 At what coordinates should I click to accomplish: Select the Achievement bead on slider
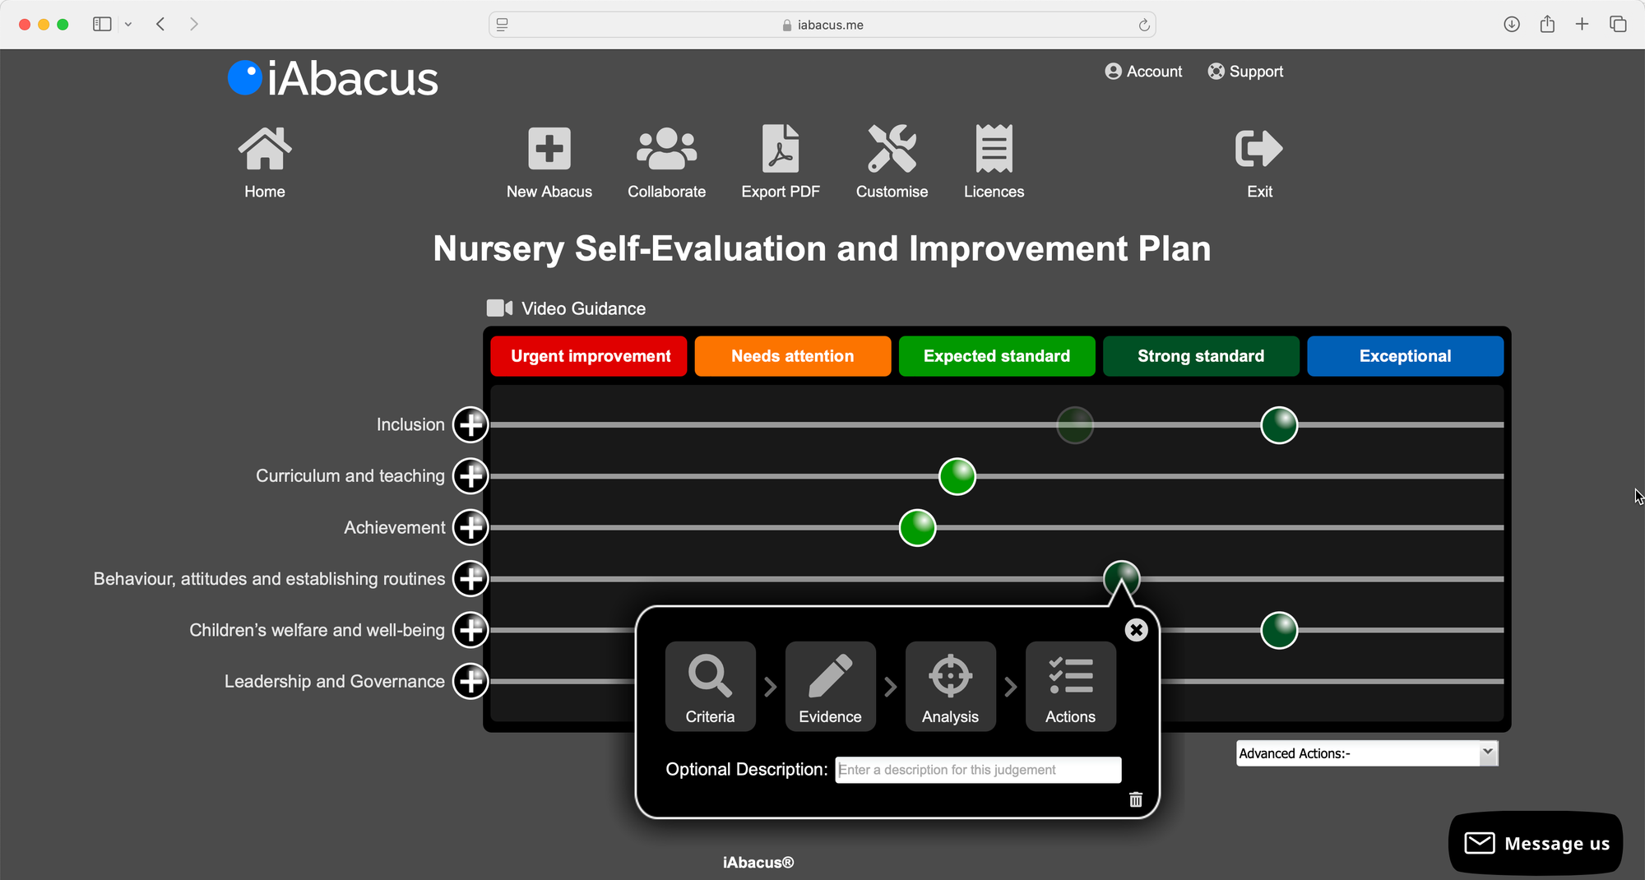(x=917, y=528)
